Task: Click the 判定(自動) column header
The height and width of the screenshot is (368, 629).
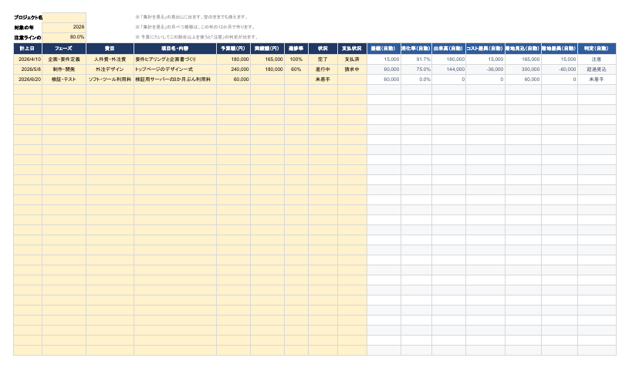Action: point(597,49)
